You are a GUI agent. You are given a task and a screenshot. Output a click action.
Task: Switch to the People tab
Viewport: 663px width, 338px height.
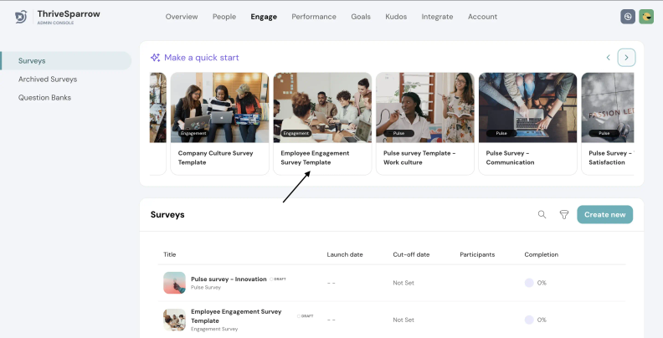(x=224, y=17)
